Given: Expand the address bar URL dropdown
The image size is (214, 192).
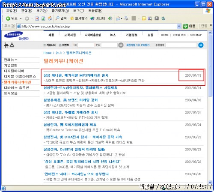Looking at the screenshot, I should pos(179,26).
